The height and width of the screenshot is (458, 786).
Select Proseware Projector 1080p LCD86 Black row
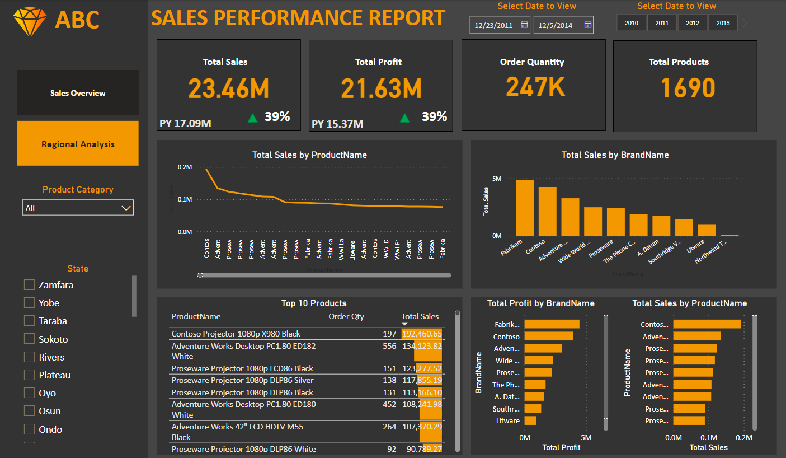point(307,368)
